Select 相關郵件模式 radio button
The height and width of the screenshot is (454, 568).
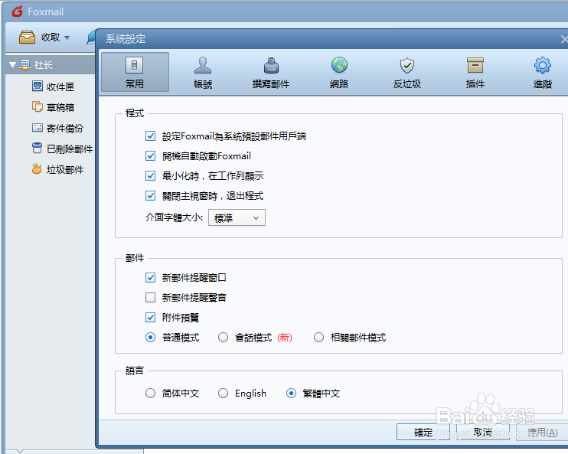tap(318, 338)
